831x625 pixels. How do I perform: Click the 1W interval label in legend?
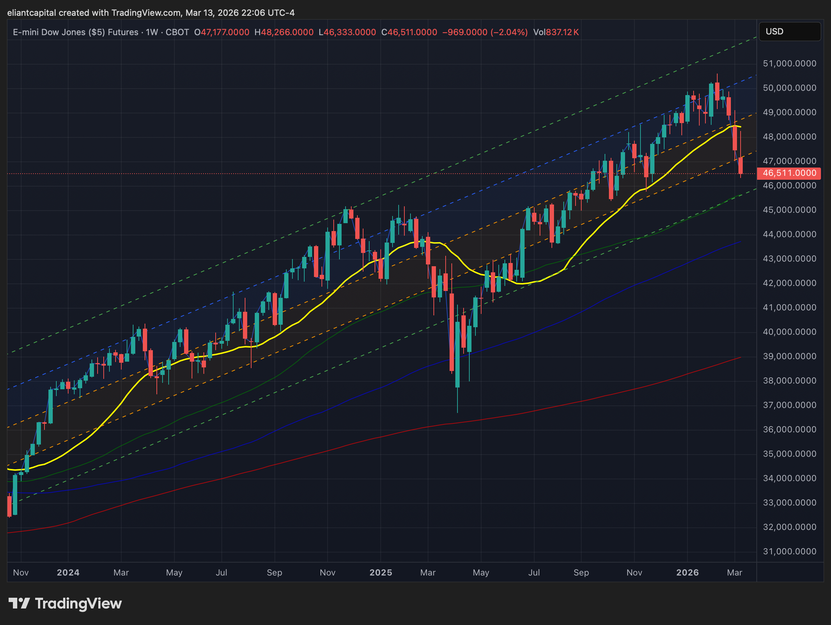152,32
